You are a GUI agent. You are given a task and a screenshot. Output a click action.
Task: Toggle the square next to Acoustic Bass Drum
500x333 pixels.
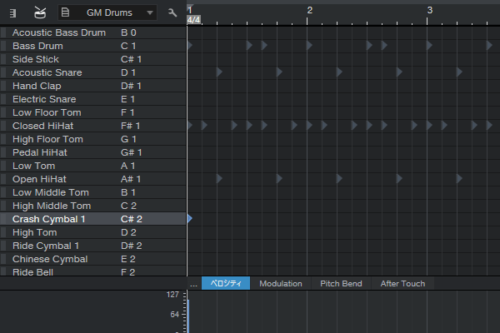(4, 32)
